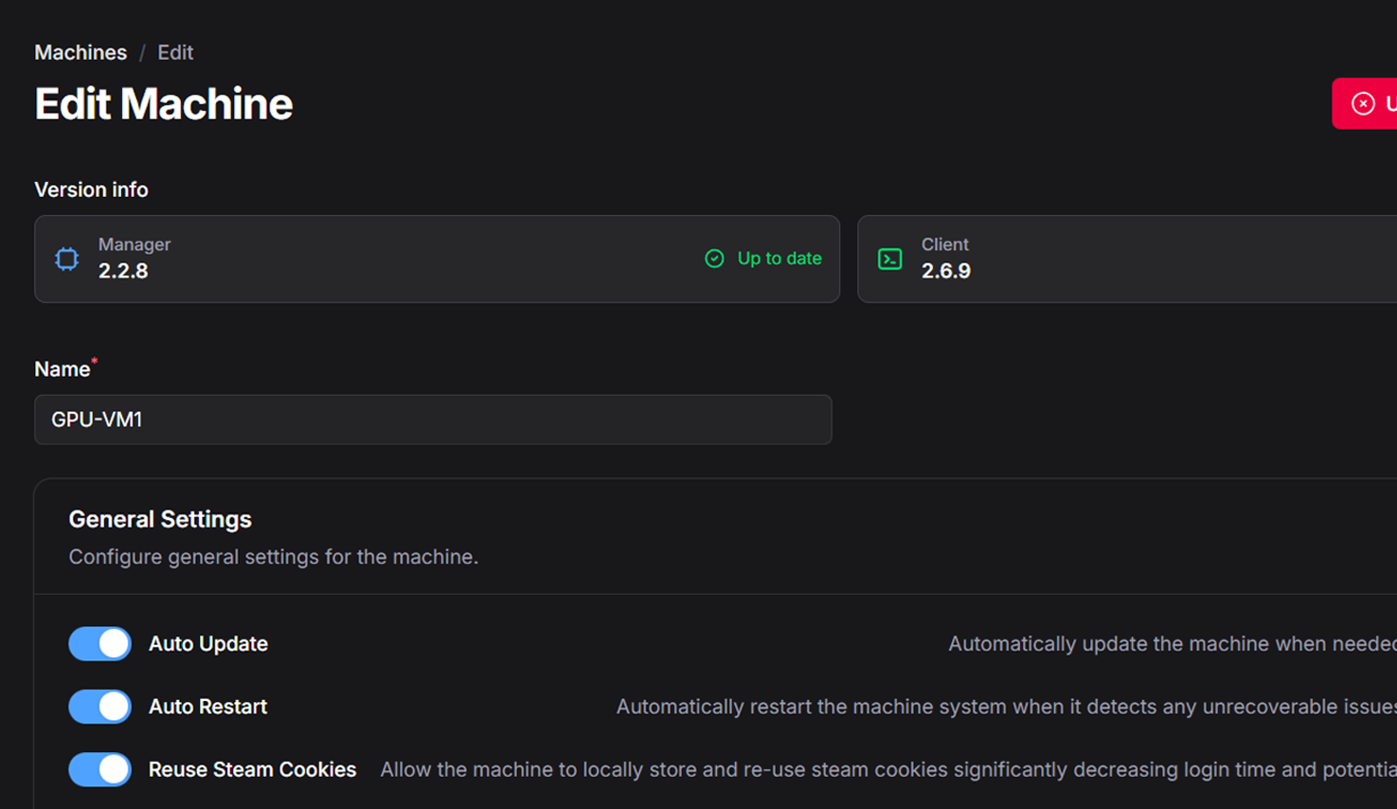Click the Edit breadcrumb item
Viewport: 1397px width, 809px height.
click(175, 53)
